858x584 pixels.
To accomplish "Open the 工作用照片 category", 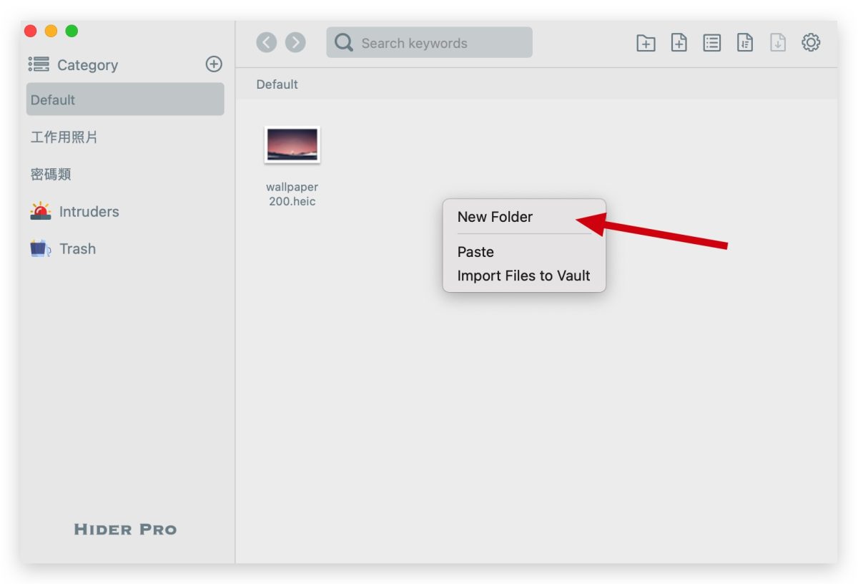I will pyautogui.click(x=64, y=137).
